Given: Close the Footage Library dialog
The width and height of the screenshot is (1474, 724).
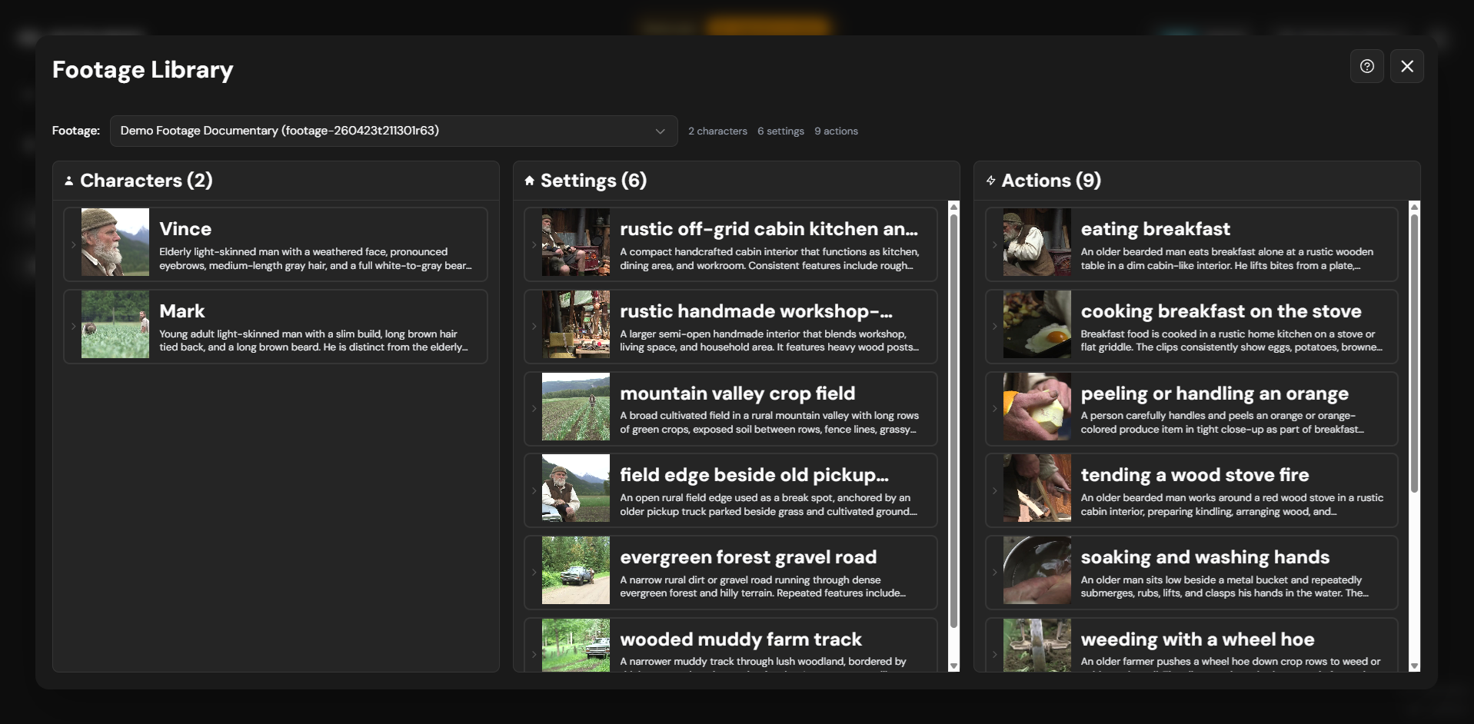Looking at the screenshot, I should pos(1406,66).
